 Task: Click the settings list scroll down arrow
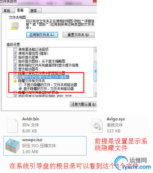95,94
